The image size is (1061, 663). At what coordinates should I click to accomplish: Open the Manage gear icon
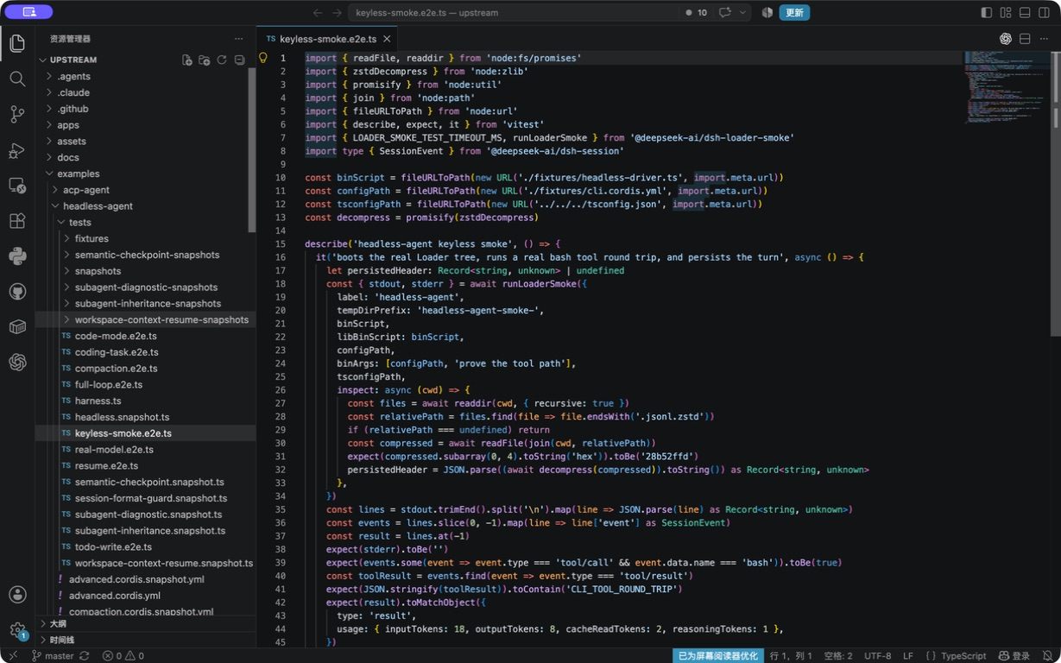tap(17, 630)
